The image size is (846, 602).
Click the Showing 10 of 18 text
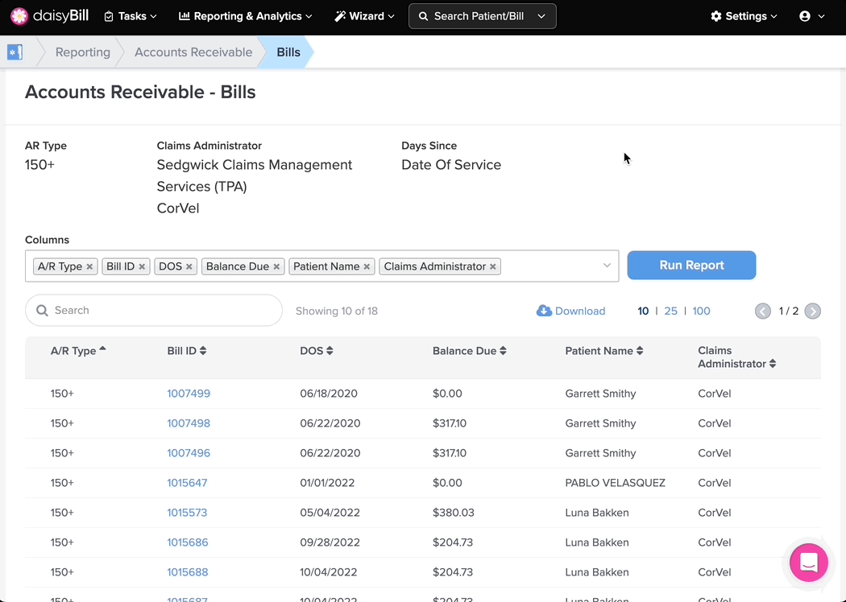337,311
